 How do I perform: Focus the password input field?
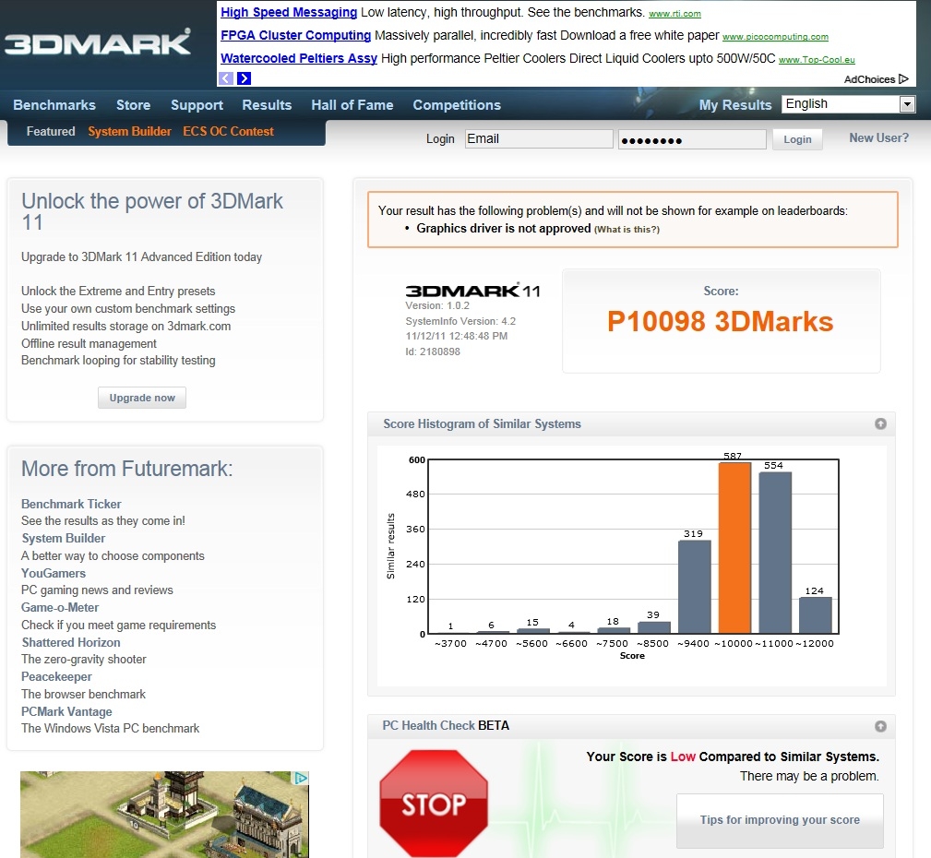click(x=692, y=139)
